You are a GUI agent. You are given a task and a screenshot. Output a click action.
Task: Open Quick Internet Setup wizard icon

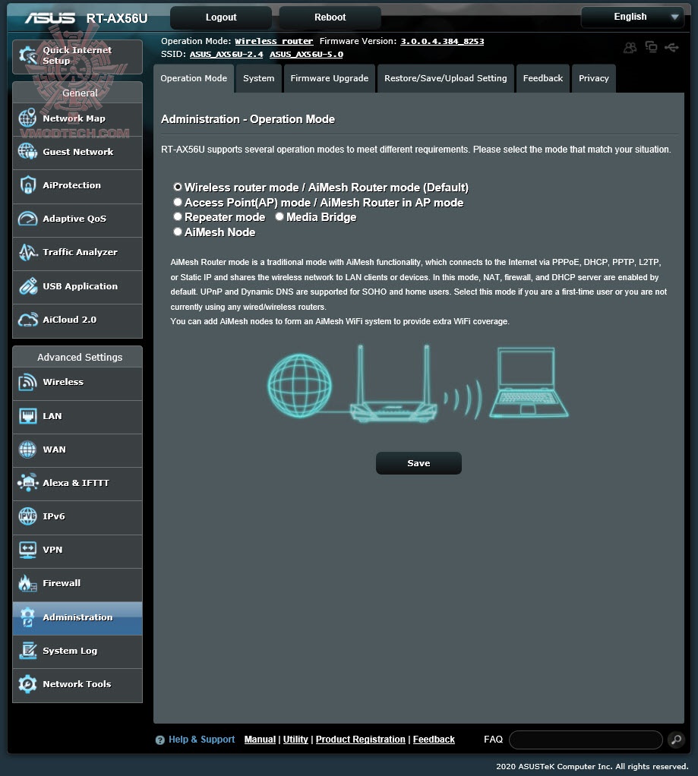click(x=27, y=55)
